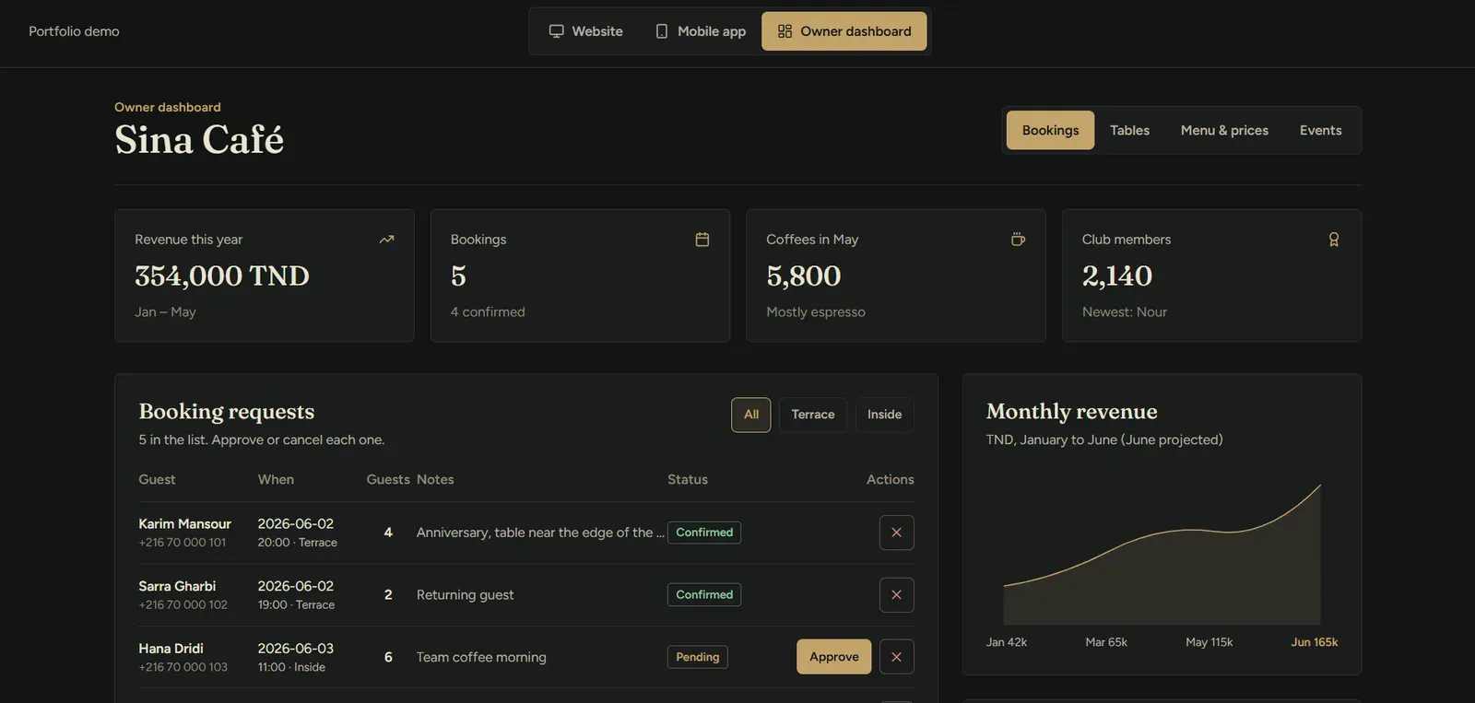The image size is (1475, 703).
Task: Select the Owner dashboard view
Action: [x=844, y=31]
